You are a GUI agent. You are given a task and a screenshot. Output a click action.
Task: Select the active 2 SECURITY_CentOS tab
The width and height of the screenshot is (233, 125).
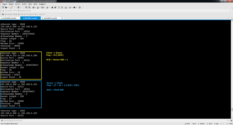(x=30, y=18)
